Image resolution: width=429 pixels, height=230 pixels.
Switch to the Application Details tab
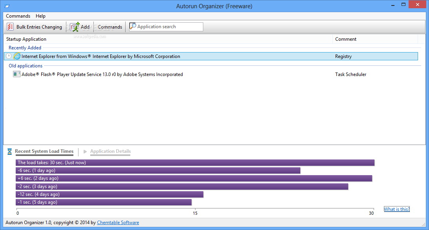pos(110,151)
